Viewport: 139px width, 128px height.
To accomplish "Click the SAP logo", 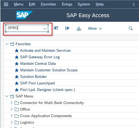I will 24,15.
